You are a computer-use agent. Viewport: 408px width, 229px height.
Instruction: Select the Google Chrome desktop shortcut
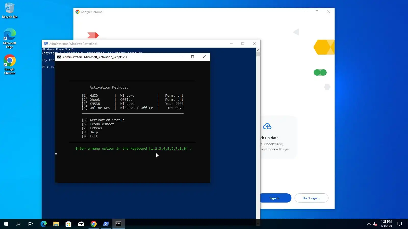10,65
